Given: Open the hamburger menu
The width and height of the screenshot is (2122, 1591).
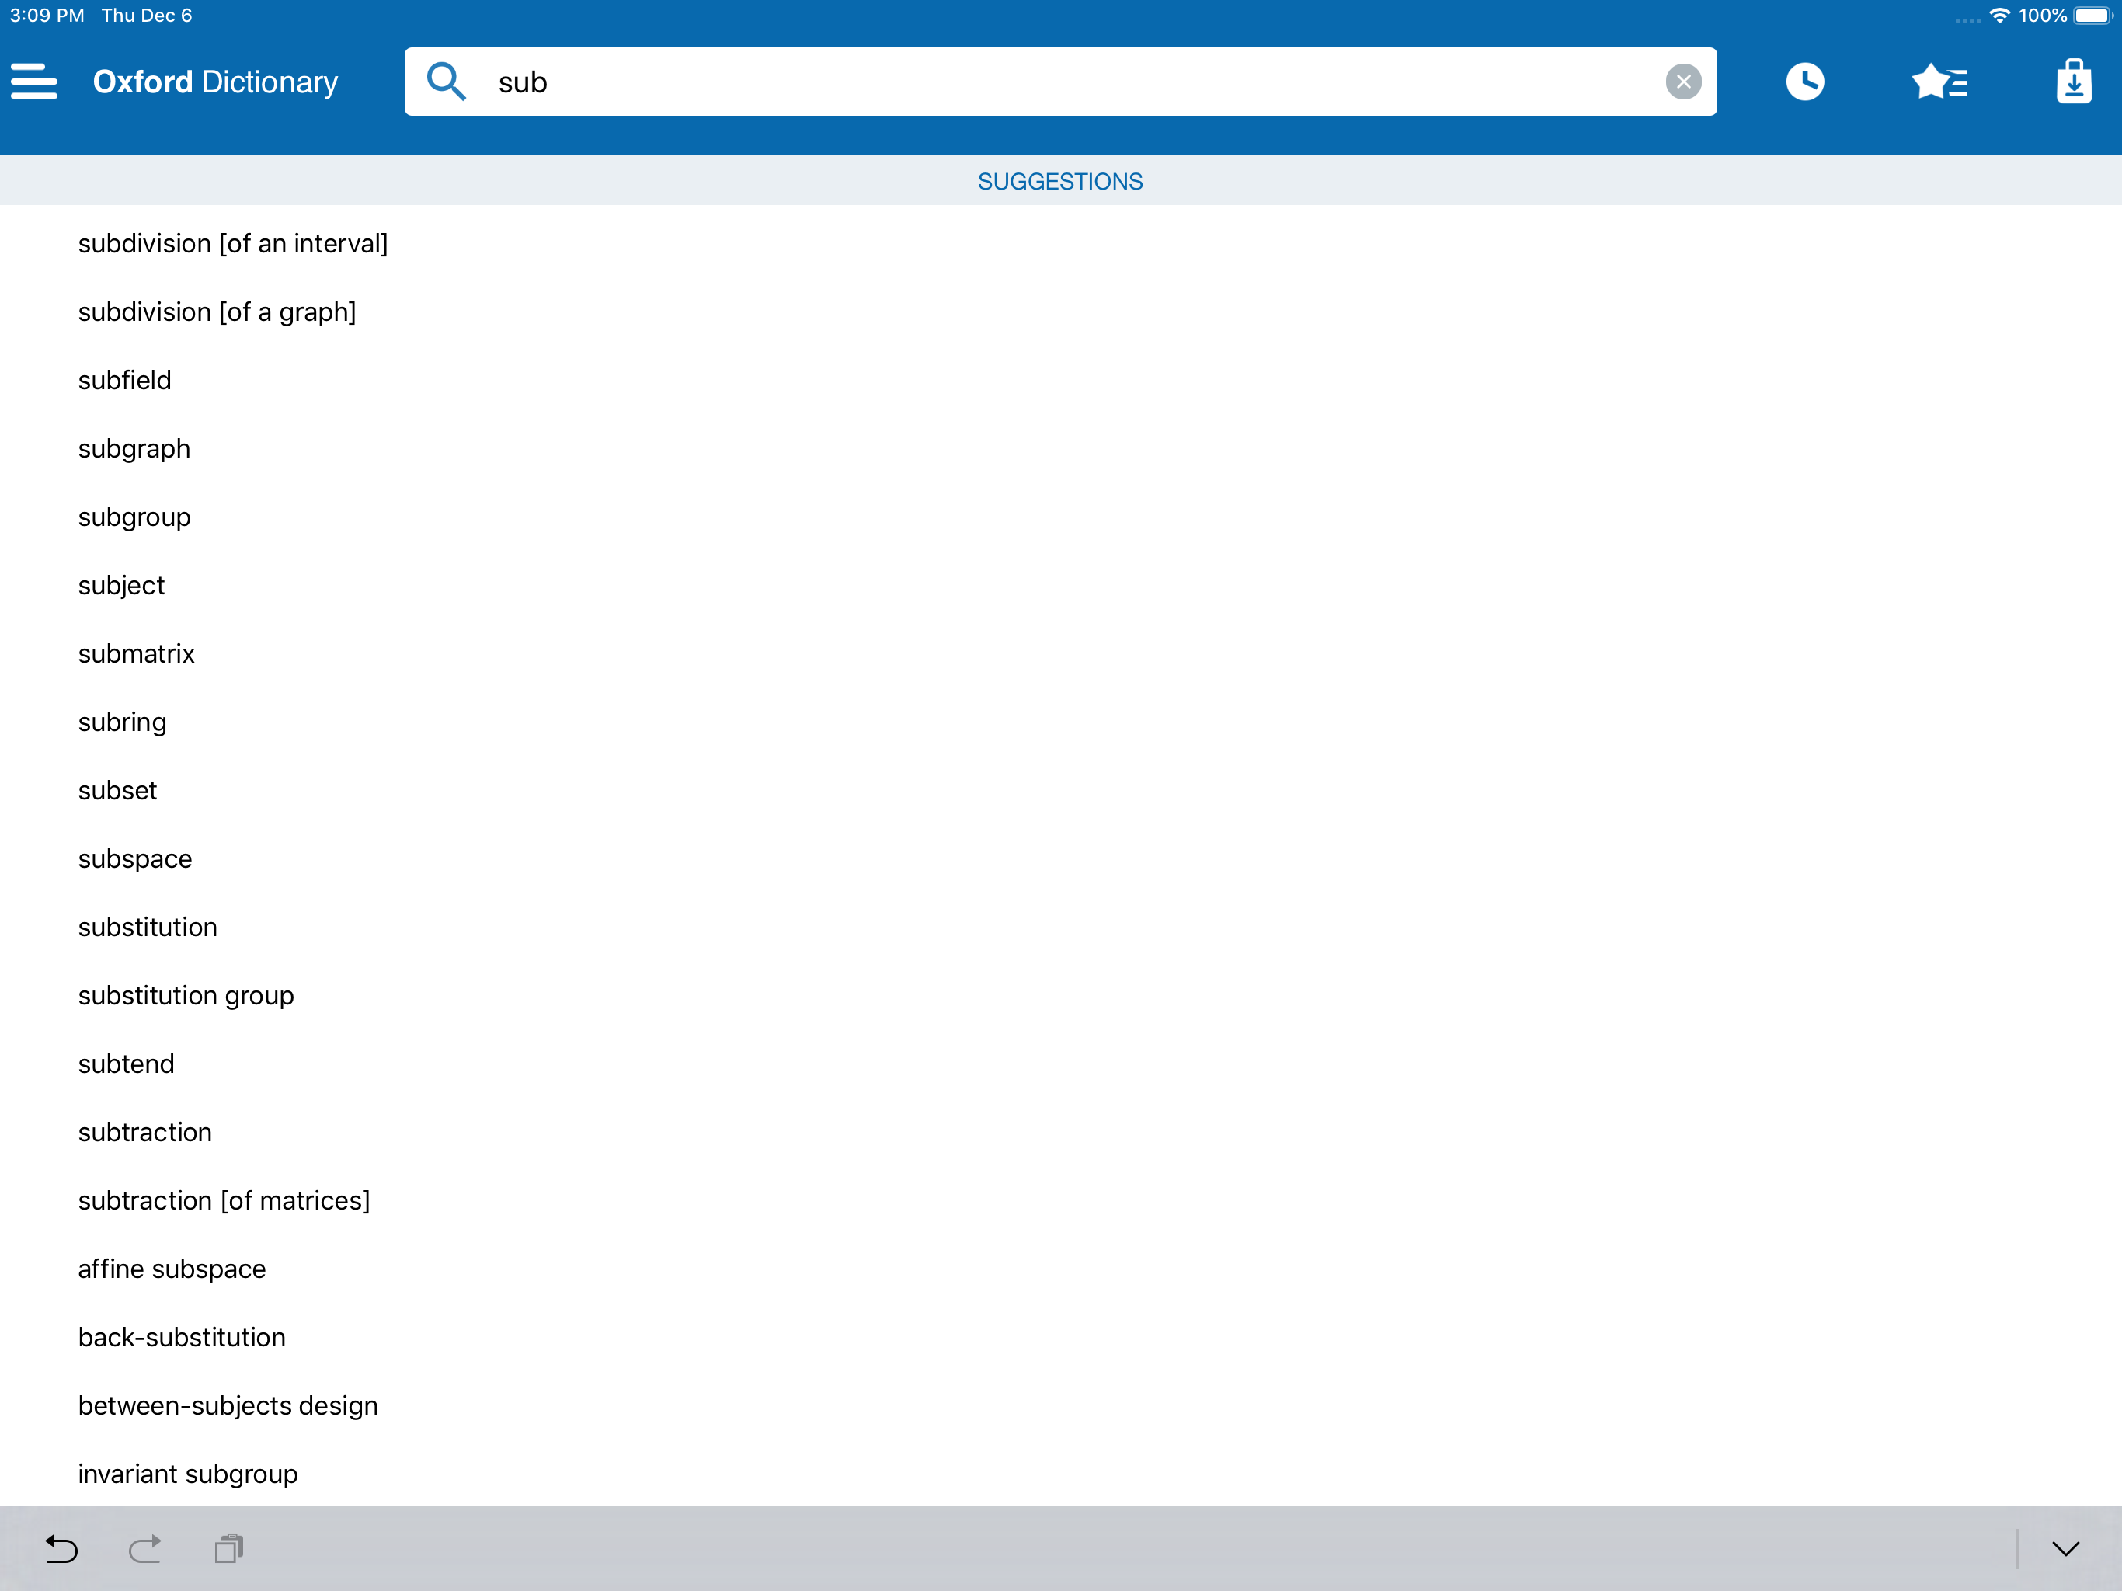Looking at the screenshot, I should point(34,82).
